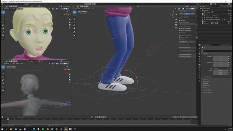This screenshot has width=233, height=131.
Task: Expand the Auto-Rig Pro: Export panel
Action: [185, 57]
